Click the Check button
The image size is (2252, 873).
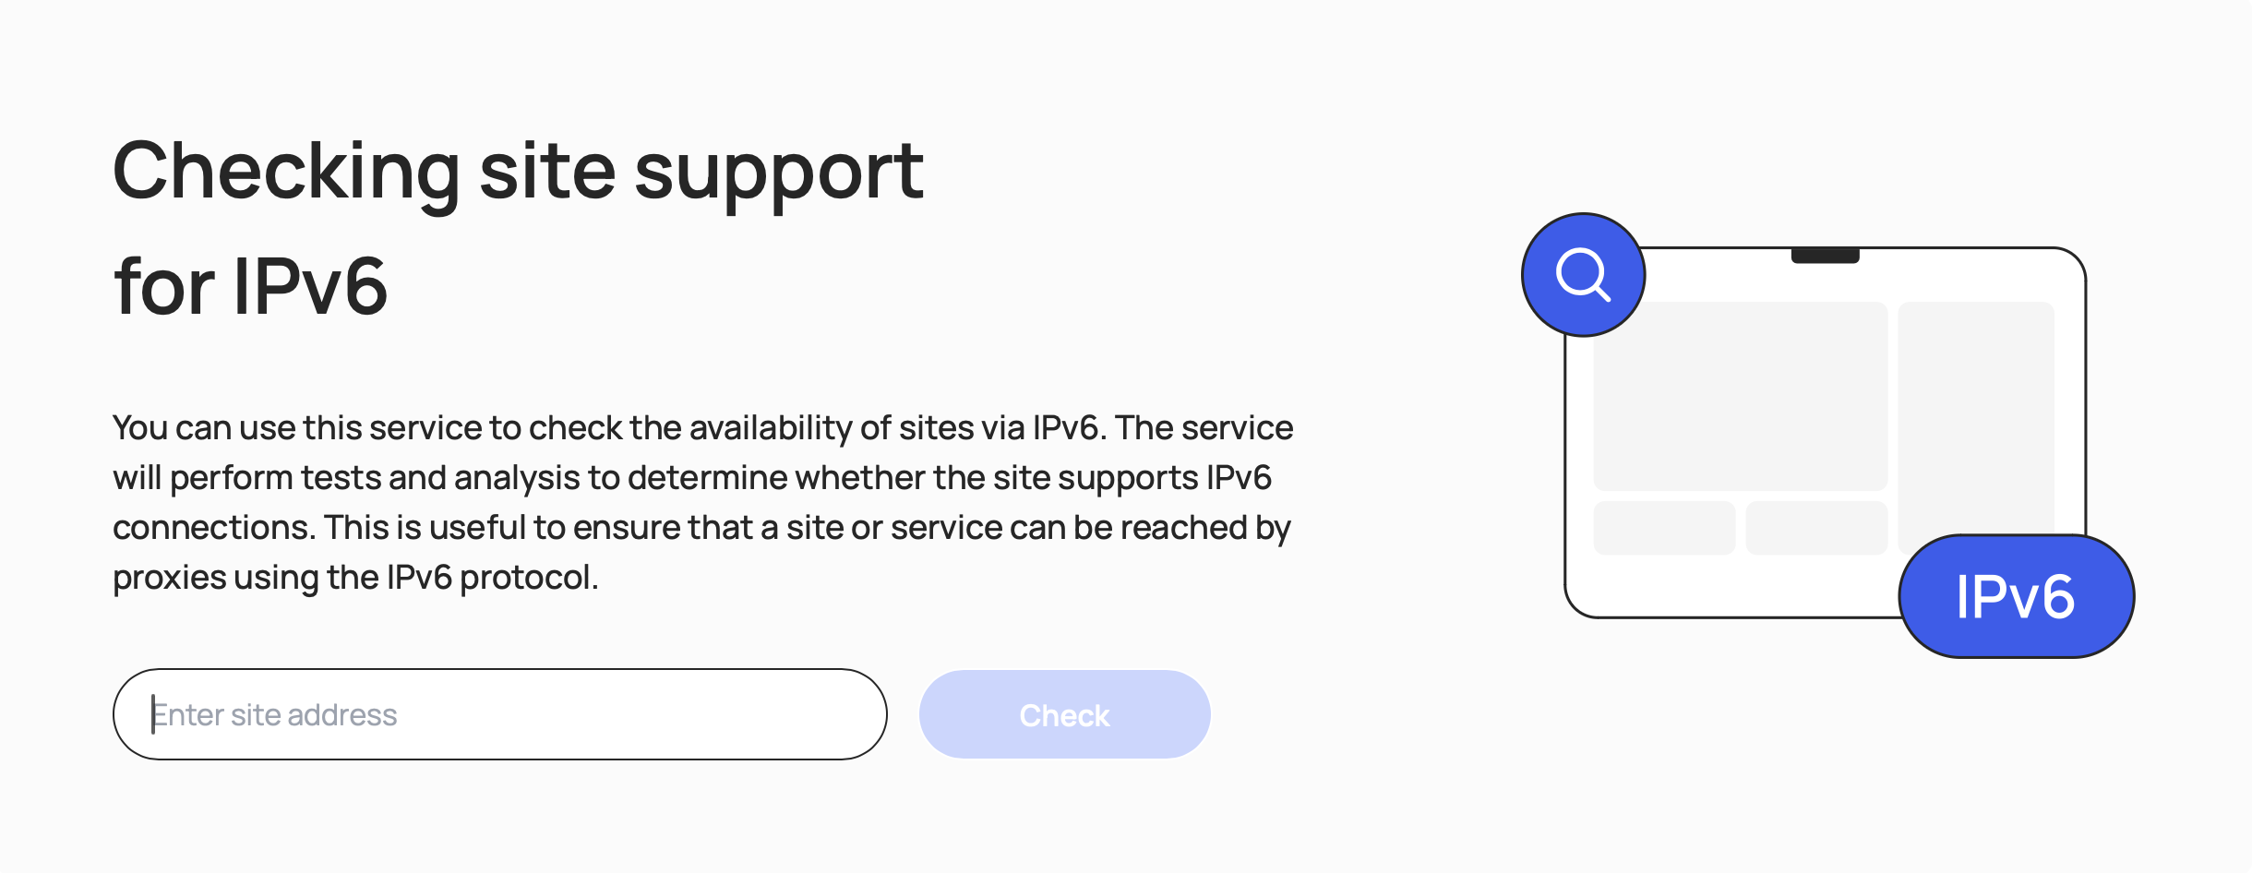1064,714
